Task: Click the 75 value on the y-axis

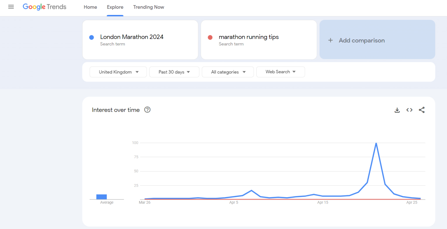Action: [x=136, y=157]
